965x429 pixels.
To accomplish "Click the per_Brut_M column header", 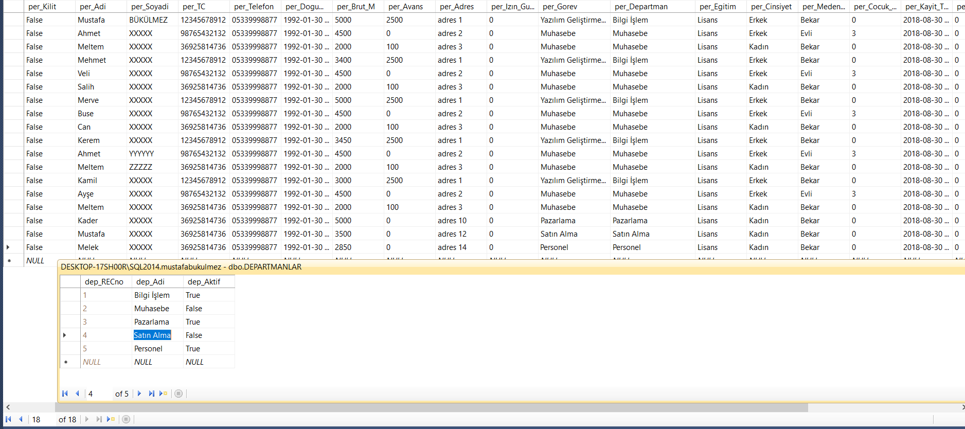I will point(356,7).
